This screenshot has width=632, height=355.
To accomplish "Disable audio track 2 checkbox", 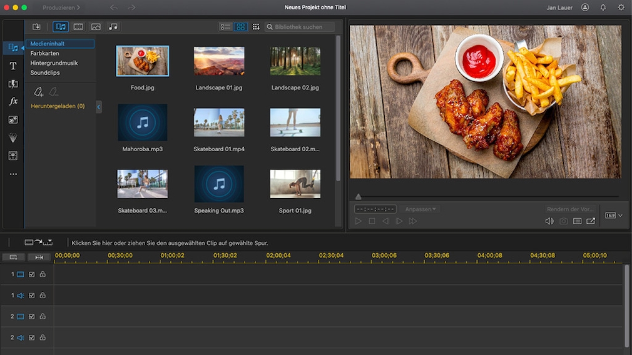I will [x=31, y=337].
